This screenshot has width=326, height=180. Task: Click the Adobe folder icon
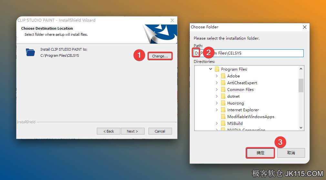pyautogui.click(x=223, y=76)
